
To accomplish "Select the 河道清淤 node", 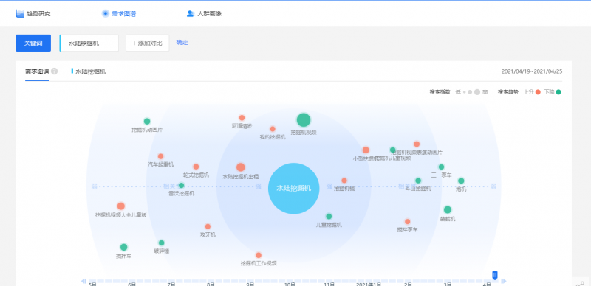I will (242, 118).
